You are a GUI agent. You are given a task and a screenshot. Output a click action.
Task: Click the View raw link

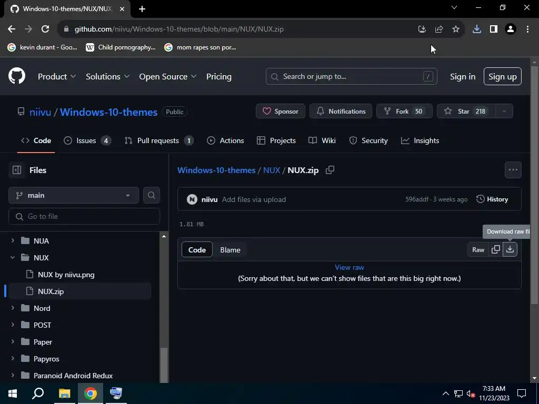350,267
